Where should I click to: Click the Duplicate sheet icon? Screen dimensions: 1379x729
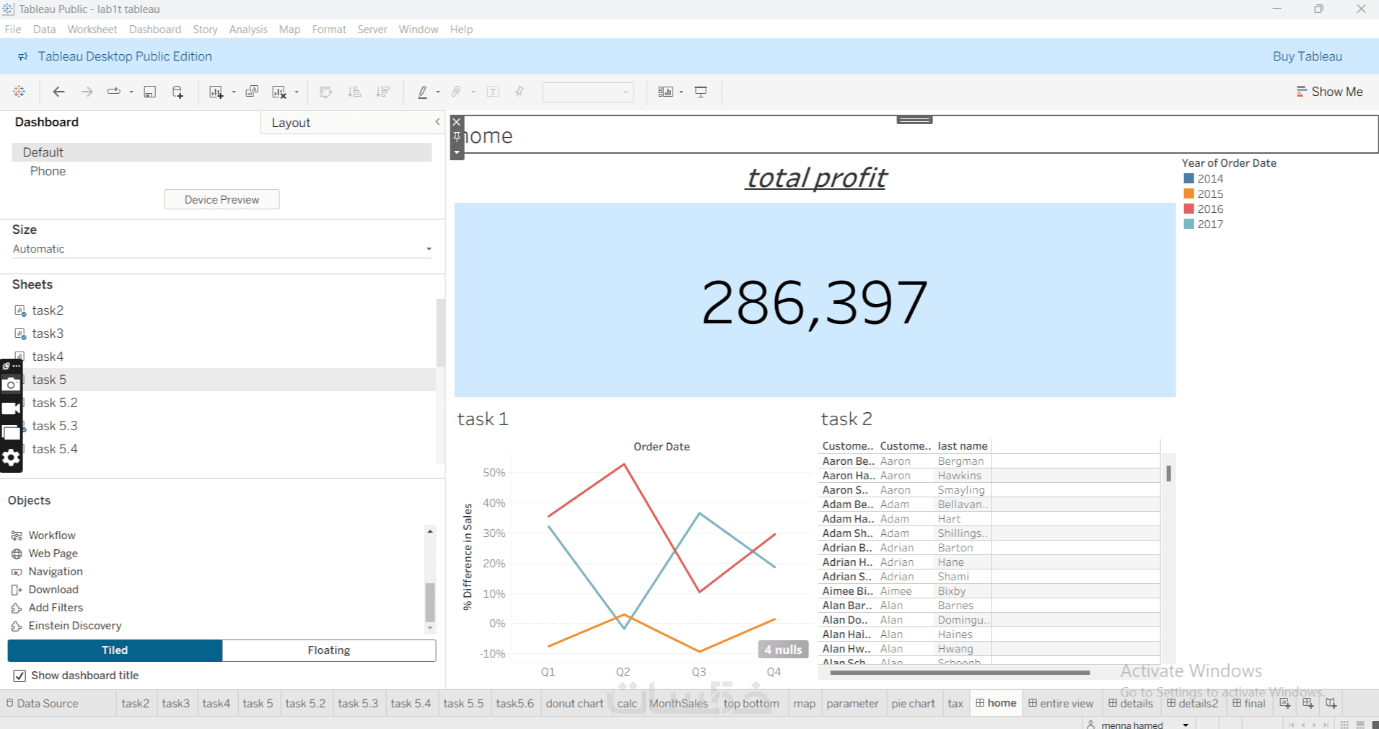tap(252, 92)
